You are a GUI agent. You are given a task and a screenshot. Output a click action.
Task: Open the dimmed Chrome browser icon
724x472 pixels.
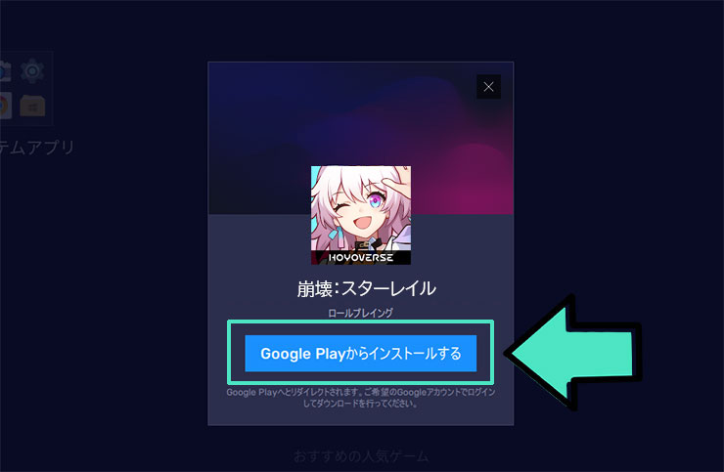click(5, 106)
